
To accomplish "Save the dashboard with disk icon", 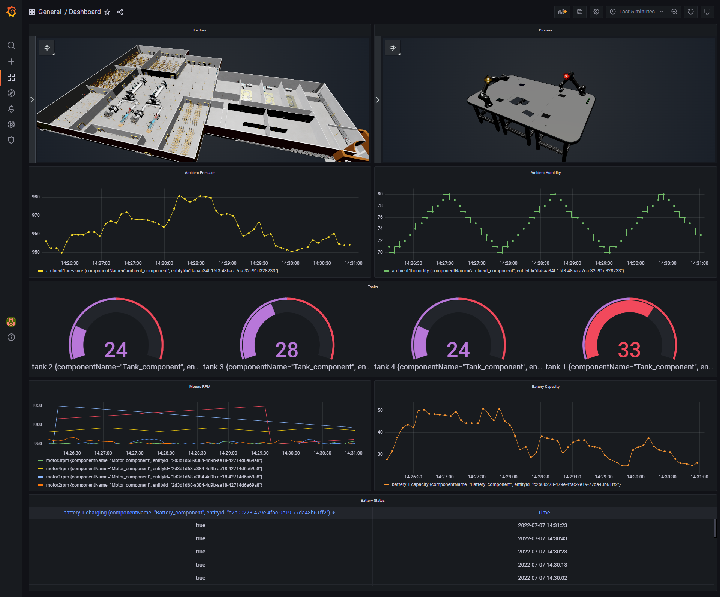I will [x=579, y=12].
